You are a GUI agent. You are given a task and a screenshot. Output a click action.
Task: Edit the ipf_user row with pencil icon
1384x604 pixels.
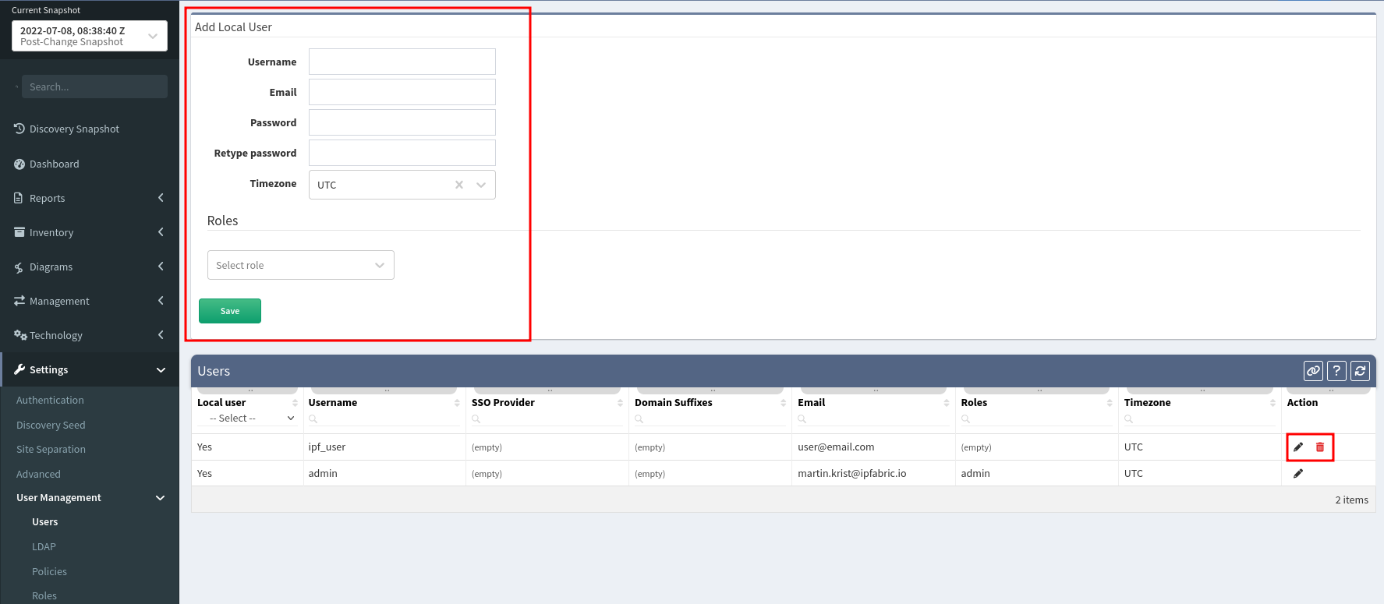pos(1298,447)
